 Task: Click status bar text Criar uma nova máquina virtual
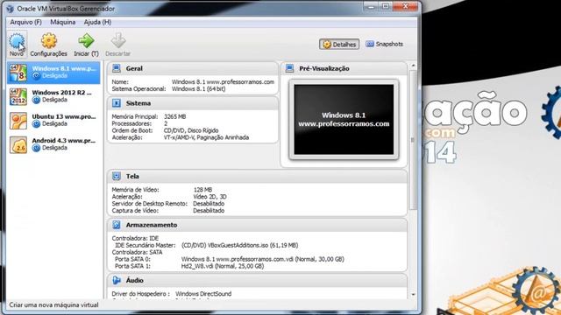coord(53,305)
